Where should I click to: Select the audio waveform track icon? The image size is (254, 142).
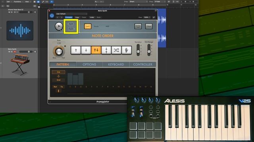point(20,30)
